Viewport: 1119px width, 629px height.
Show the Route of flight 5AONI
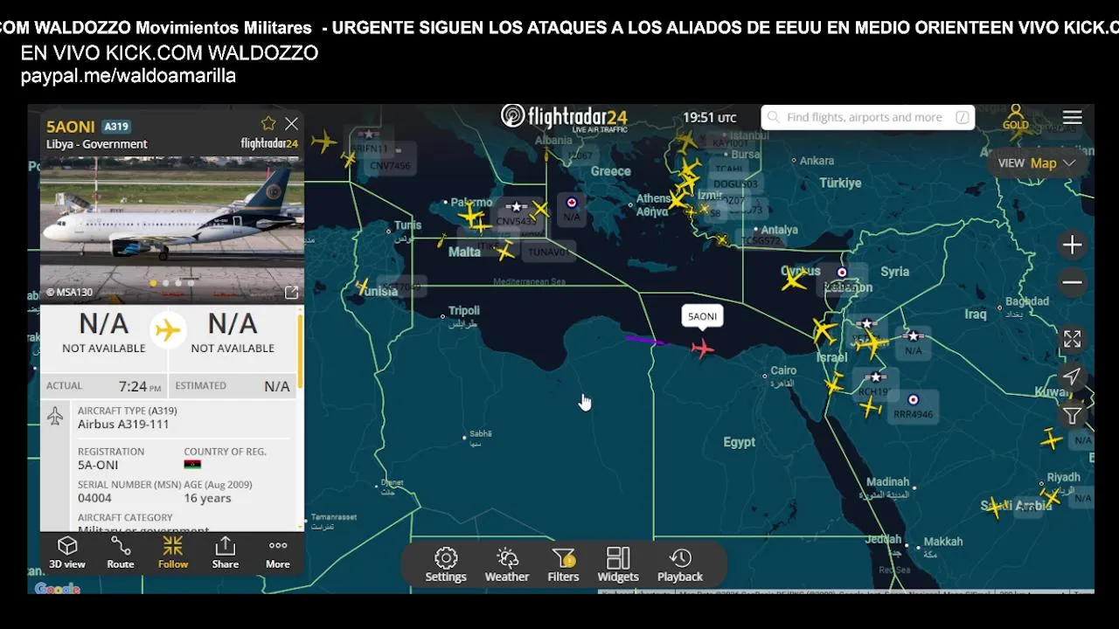pyautogui.click(x=121, y=553)
